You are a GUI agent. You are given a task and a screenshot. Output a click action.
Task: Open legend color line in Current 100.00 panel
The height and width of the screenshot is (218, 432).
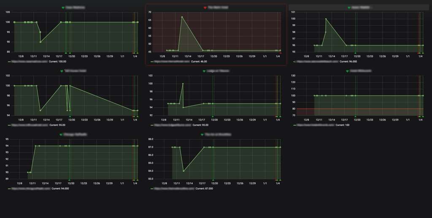click(9, 62)
